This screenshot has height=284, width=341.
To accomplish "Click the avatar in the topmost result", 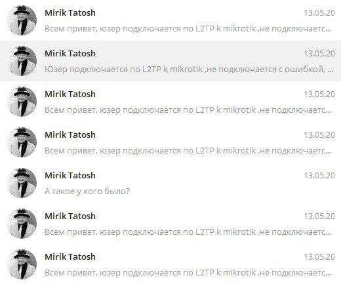I will tap(22, 20).
